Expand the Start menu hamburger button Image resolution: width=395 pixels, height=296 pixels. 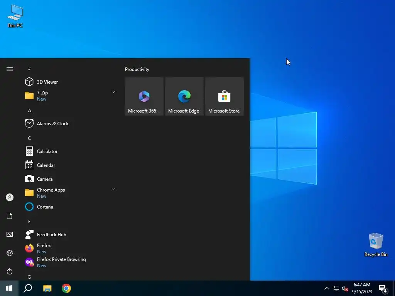[10, 69]
